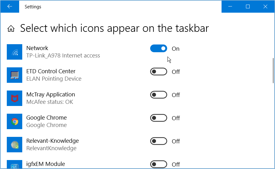The height and width of the screenshot is (169, 275).
Task: Go to Settings home via house icon
Action: click(11, 29)
